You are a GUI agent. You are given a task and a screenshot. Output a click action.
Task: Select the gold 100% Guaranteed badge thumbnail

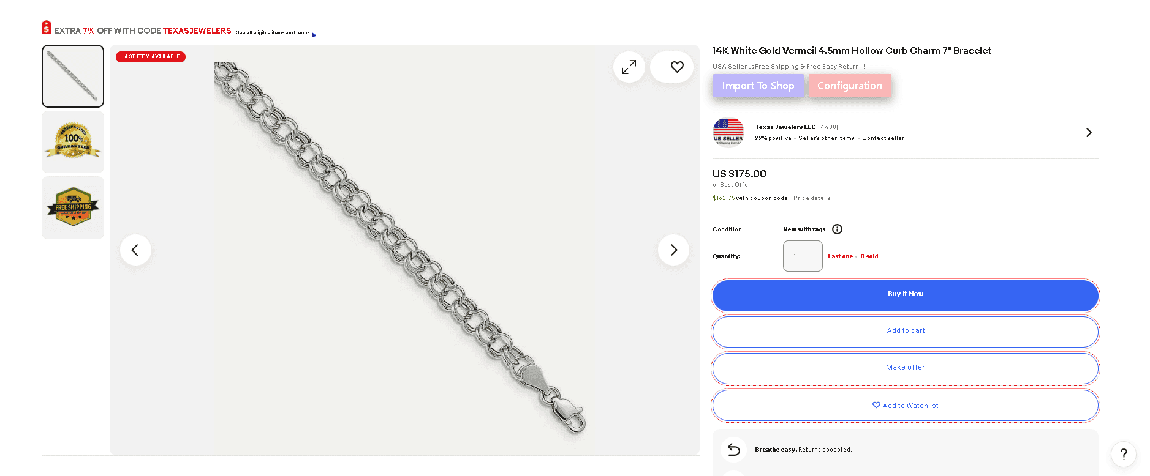point(72,141)
